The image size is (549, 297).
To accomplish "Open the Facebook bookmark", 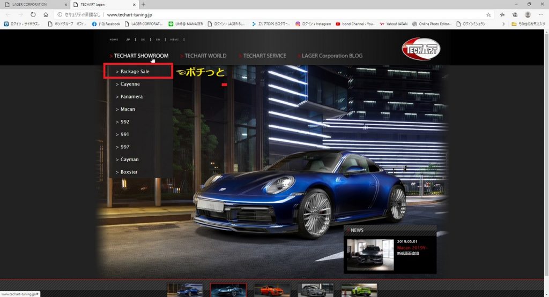I will (x=106, y=24).
